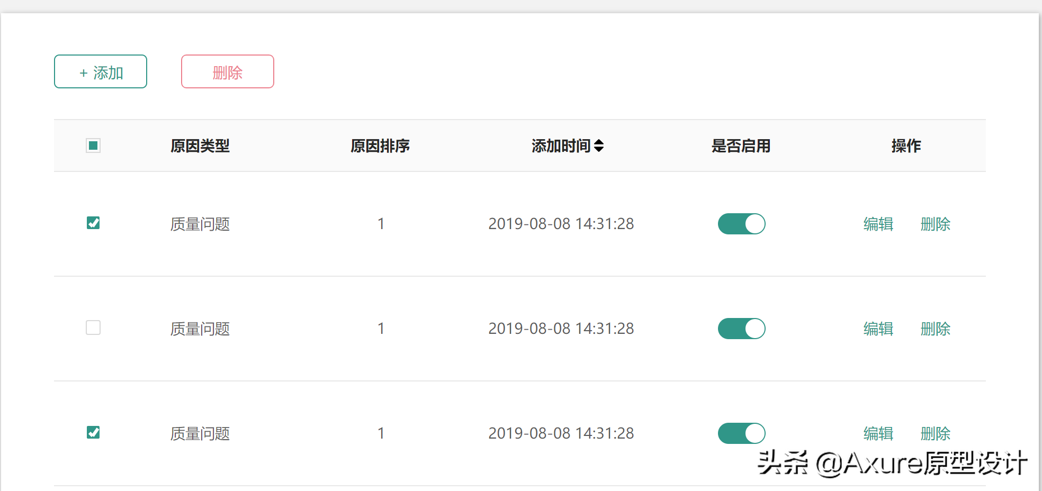Select 质量问题 text in the third row
Viewport: 1042px width, 491px height.
coord(200,433)
